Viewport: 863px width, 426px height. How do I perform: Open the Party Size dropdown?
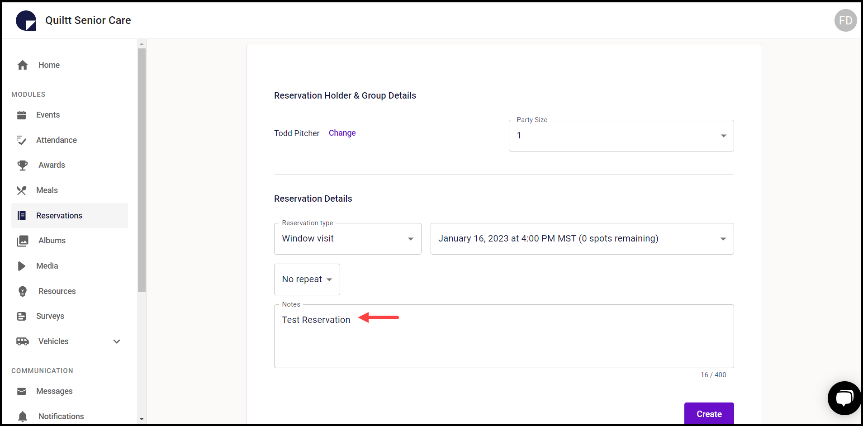621,136
